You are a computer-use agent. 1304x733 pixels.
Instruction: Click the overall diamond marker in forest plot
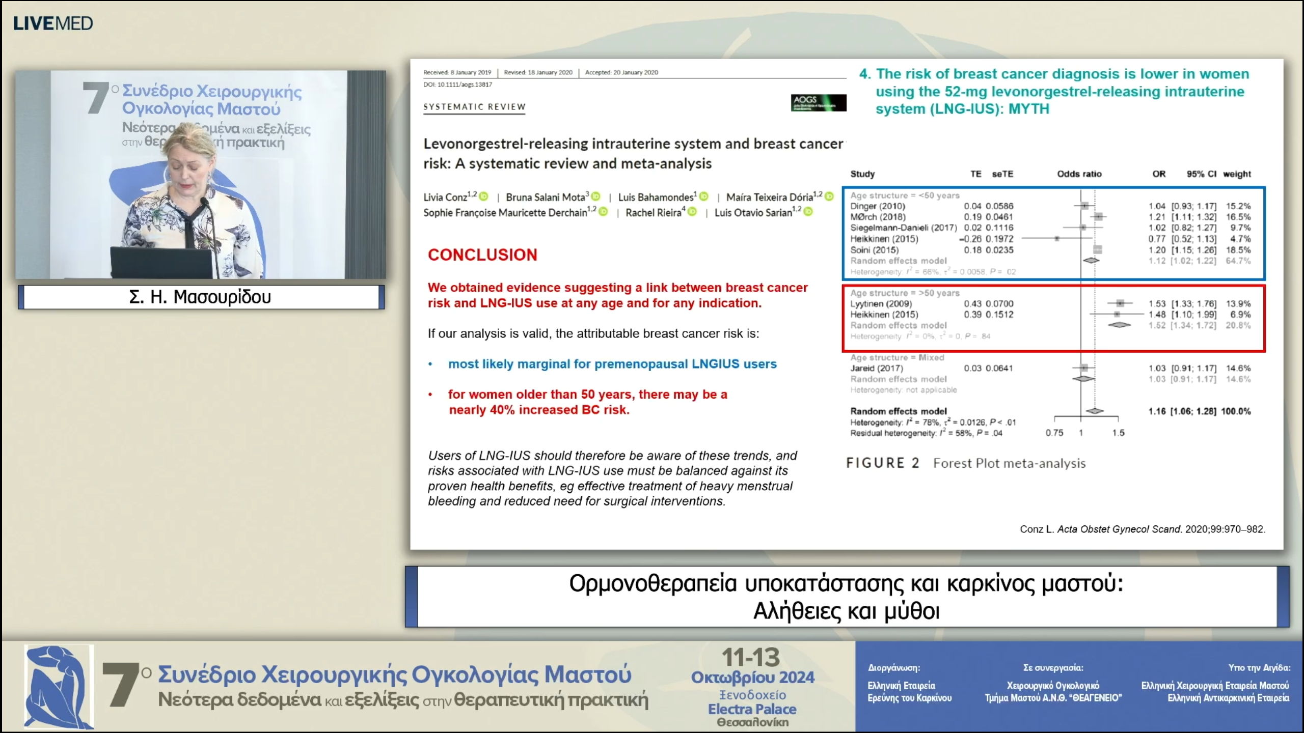[1095, 411]
